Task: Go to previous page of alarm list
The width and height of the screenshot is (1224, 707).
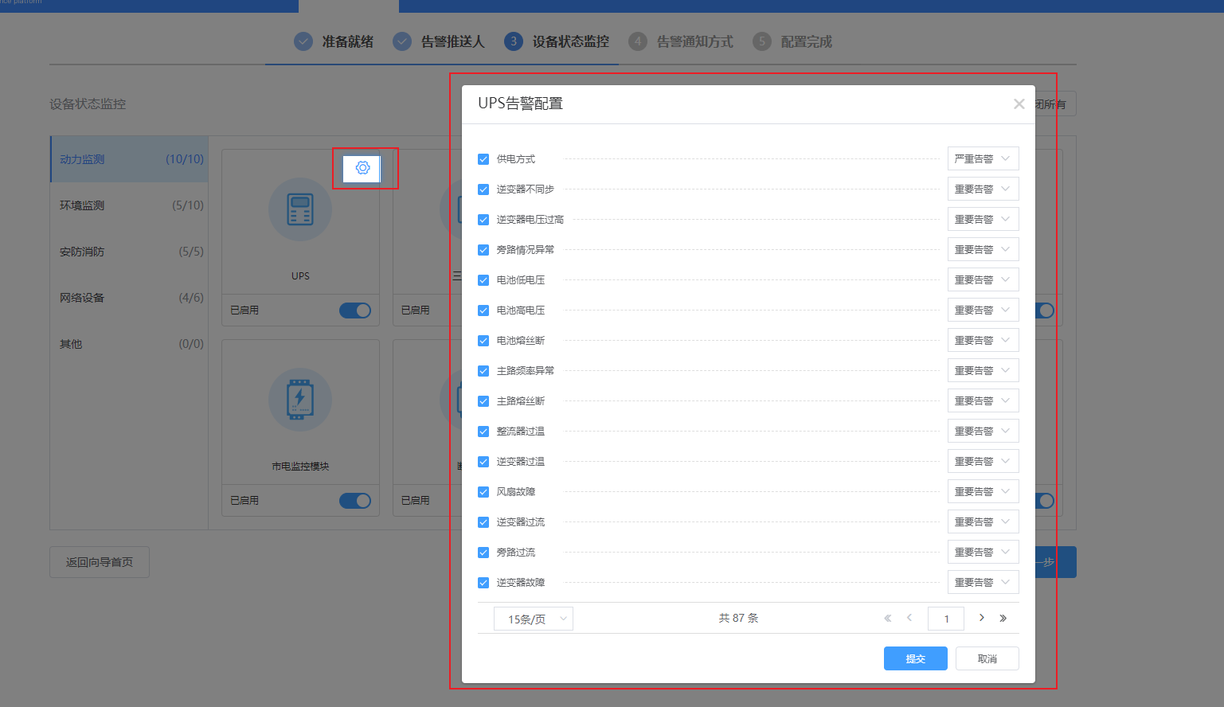Action: pyautogui.click(x=909, y=618)
